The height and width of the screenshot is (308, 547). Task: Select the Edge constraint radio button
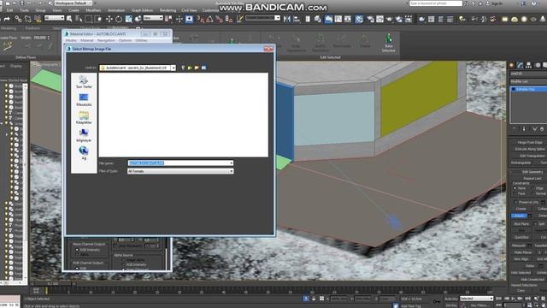pos(532,188)
